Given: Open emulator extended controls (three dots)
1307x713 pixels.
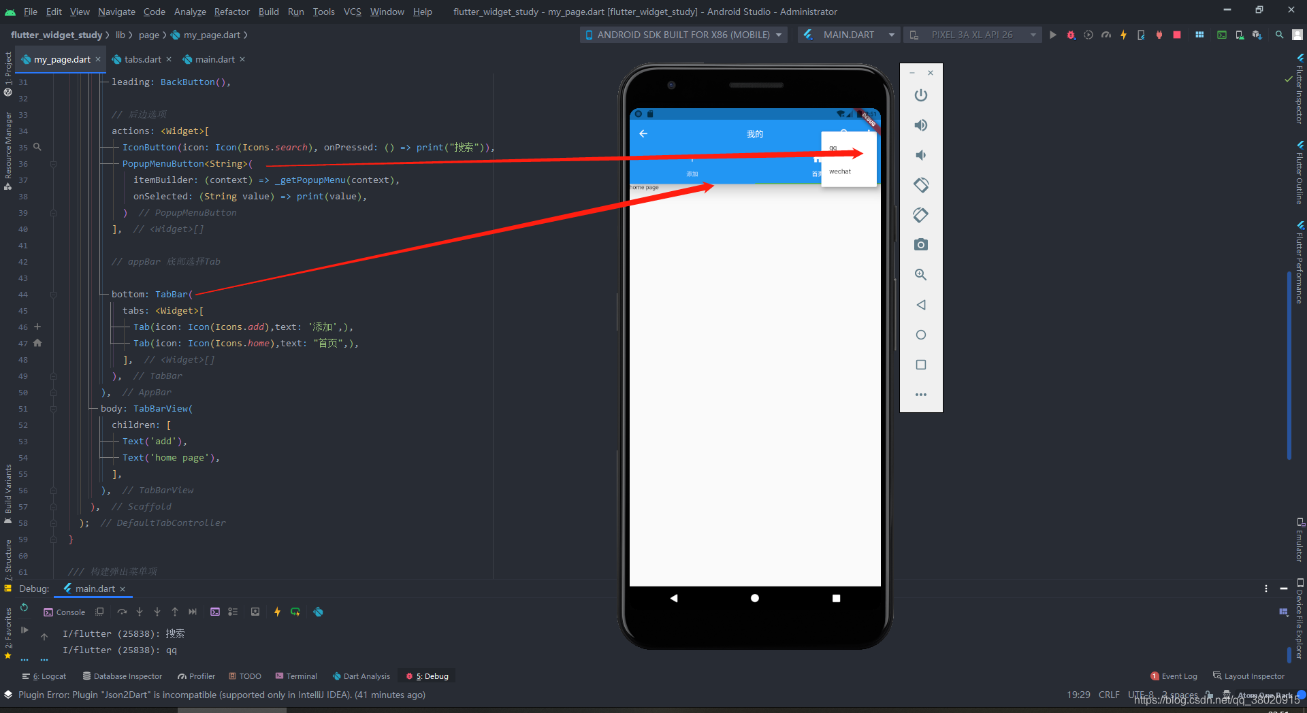Looking at the screenshot, I should [x=921, y=395].
